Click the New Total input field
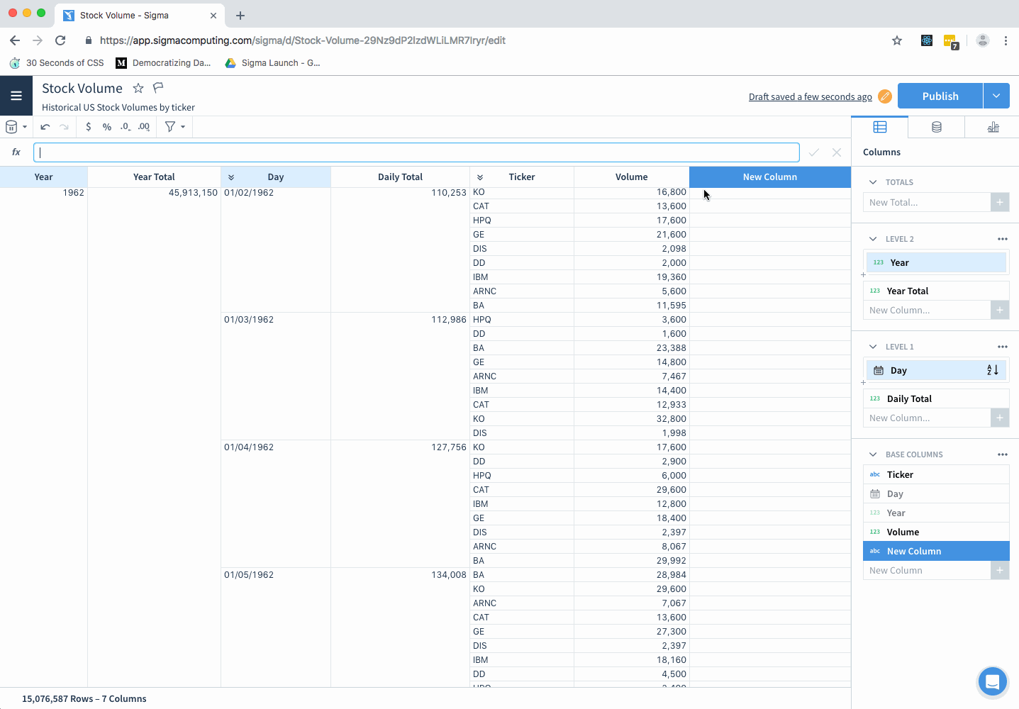The height and width of the screenshot is (709, 1019). 927,202
